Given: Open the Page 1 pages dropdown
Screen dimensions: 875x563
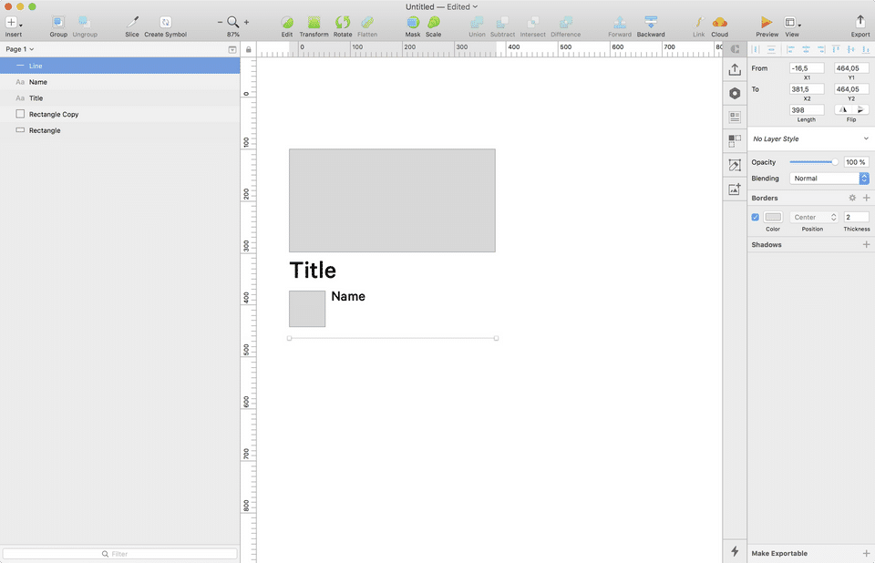Looking at the screenshot, I should tap(19, 49).
